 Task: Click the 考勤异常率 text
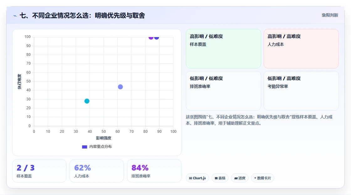tap(278, 86)
